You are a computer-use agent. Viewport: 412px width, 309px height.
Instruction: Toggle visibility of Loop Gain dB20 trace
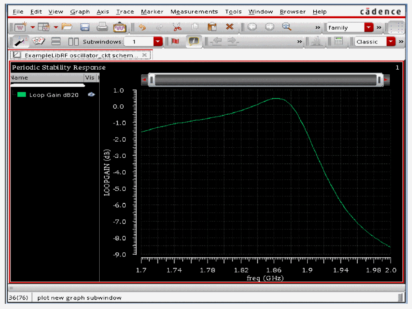tap(91, 94)
